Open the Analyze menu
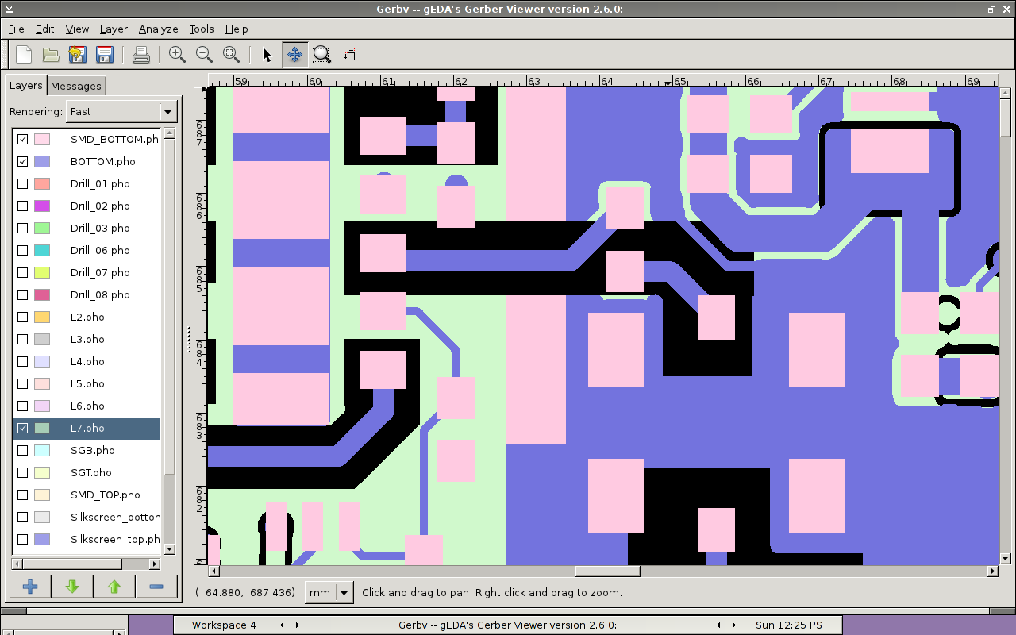Viewport: 1016px width, 635px height. [x=158, y=29]
